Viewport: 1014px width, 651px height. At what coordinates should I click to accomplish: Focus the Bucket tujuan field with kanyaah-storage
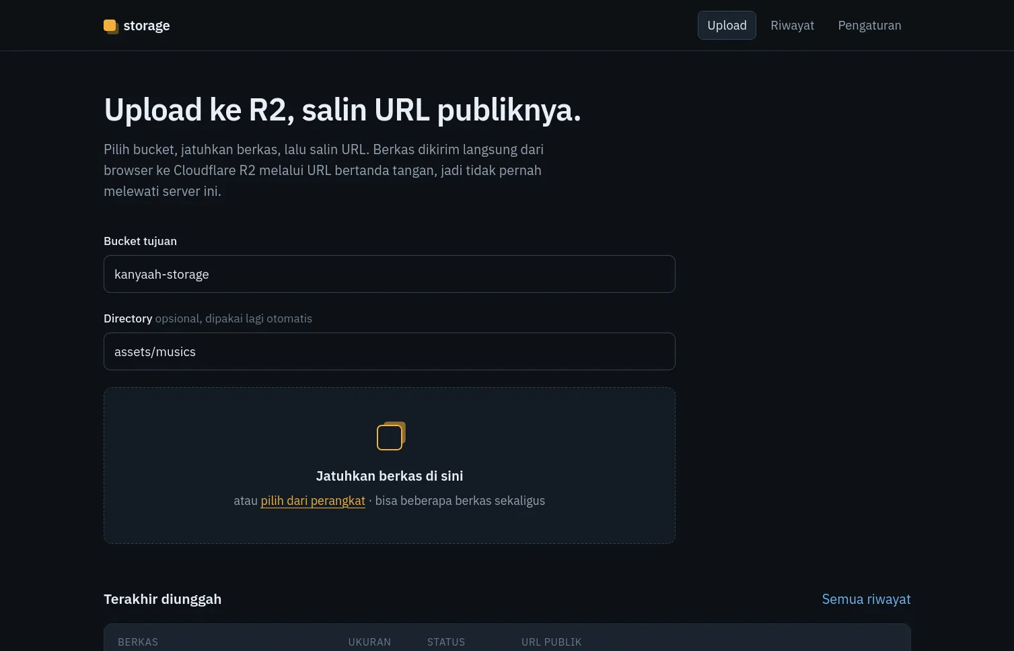[x=390, y=274]
